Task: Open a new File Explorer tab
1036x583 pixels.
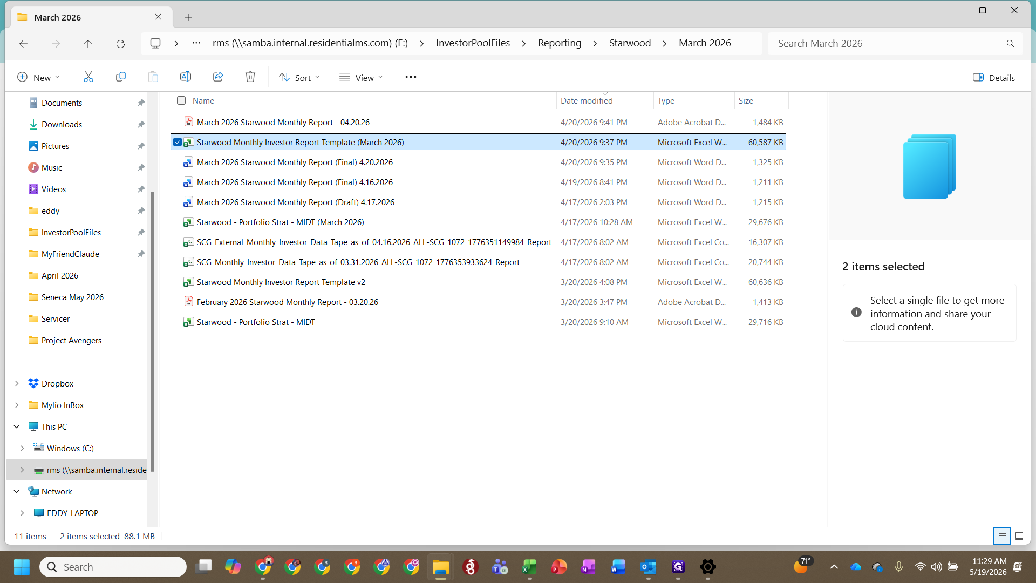Action: pyautogui.click(x=188, y=17)
